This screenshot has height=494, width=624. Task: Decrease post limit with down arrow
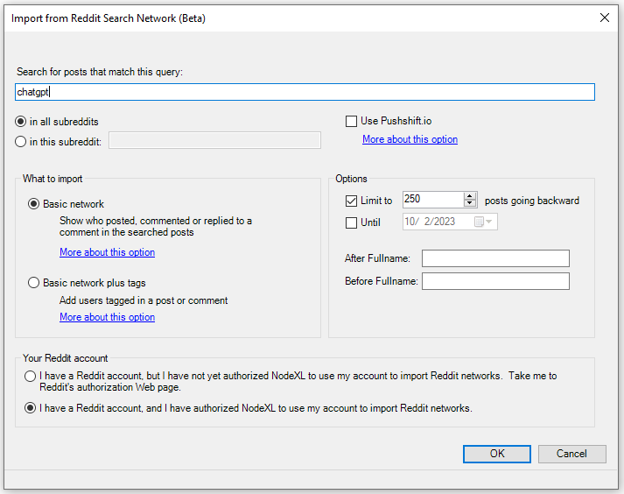(x=470, y=204)
